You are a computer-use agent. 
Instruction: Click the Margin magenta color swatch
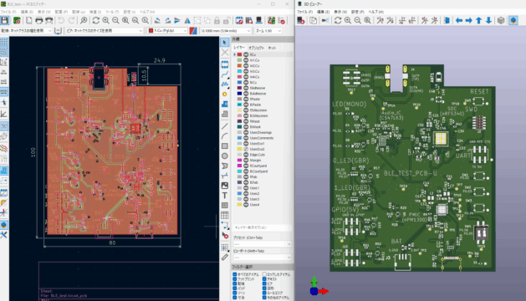(x=239, y=160)
